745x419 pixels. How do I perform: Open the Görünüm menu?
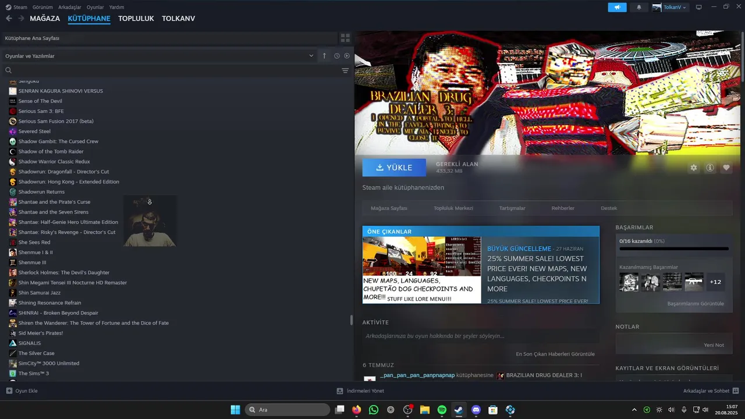[x=42, y=7]
